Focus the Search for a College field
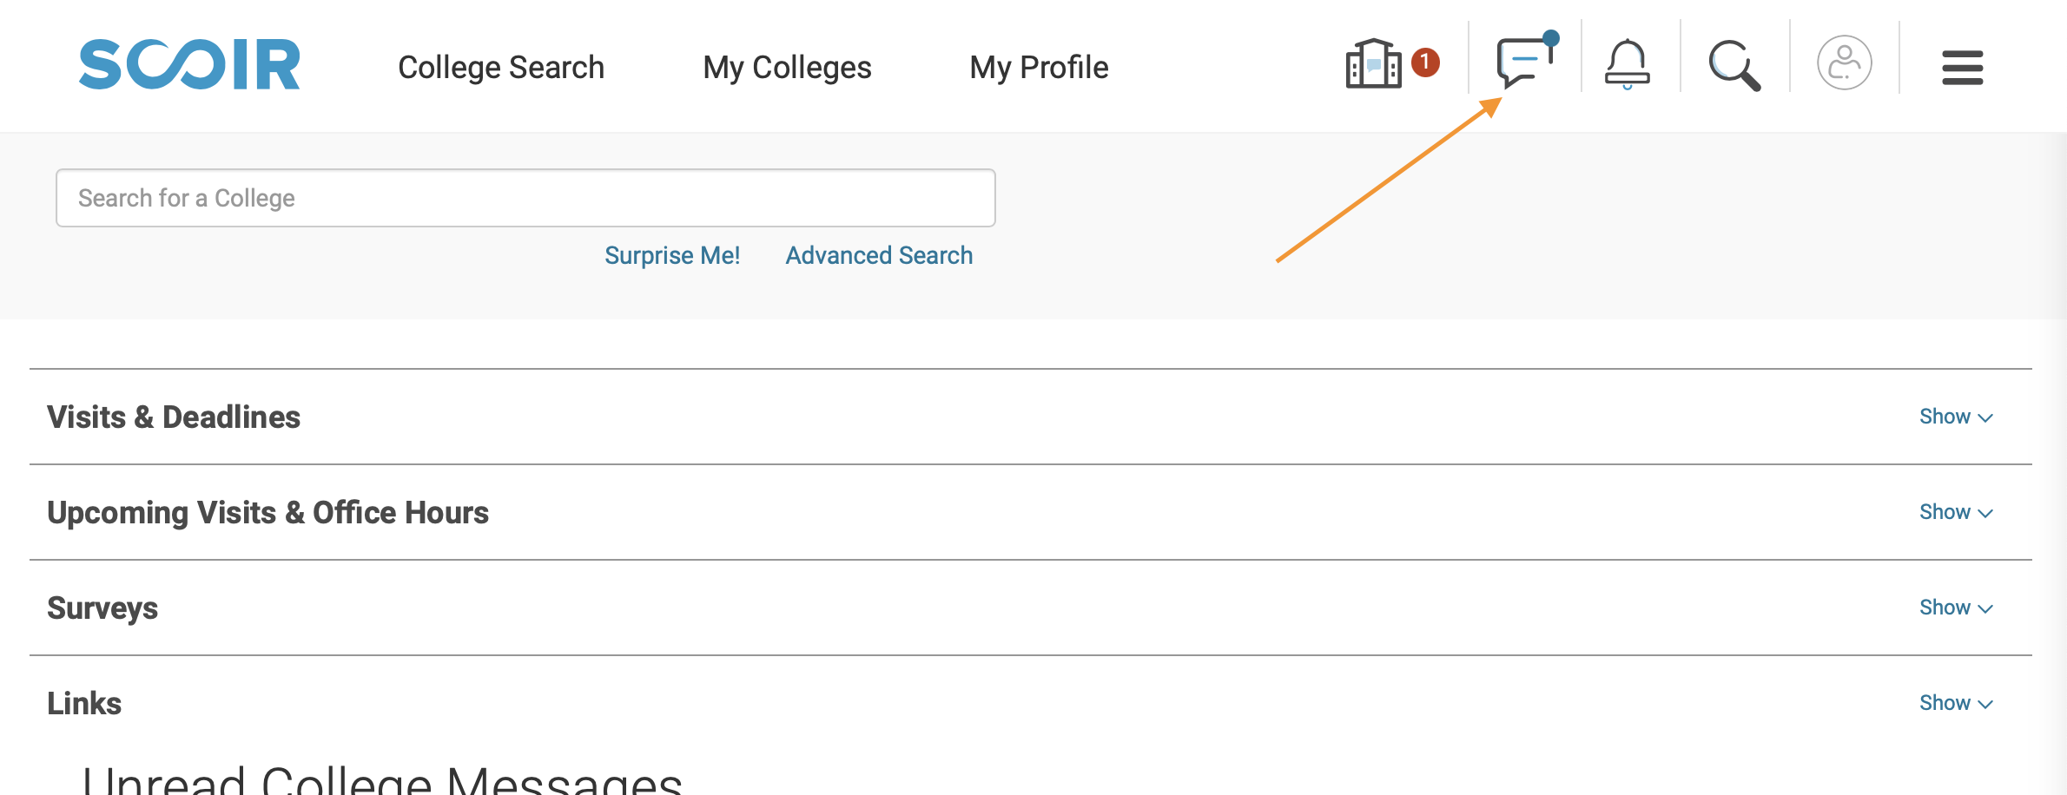 [525, 198]
